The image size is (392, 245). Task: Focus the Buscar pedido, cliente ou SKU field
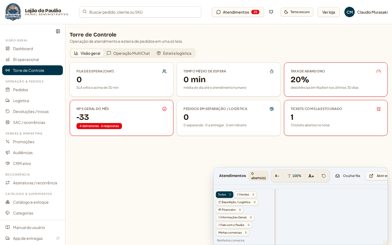click(140, 12)
